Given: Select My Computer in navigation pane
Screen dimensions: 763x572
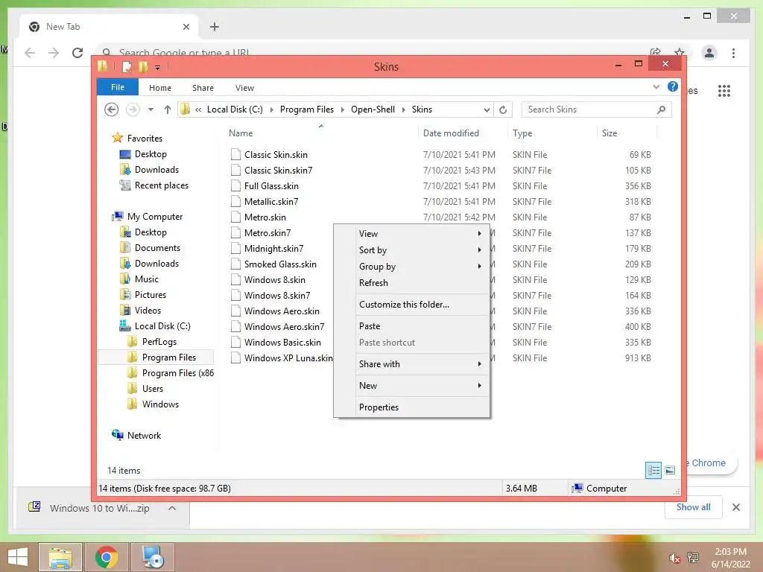Looking at the screenshot, I should click(x=155, y=217).
